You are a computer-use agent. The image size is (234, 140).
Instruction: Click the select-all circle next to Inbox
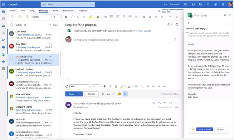(x=12, y=25)
